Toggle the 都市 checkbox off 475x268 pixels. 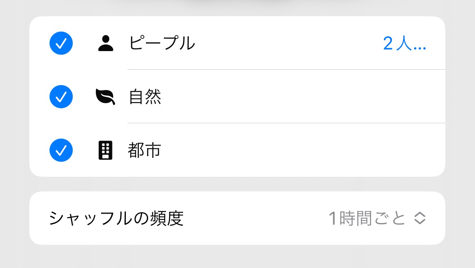coord(61,150)
